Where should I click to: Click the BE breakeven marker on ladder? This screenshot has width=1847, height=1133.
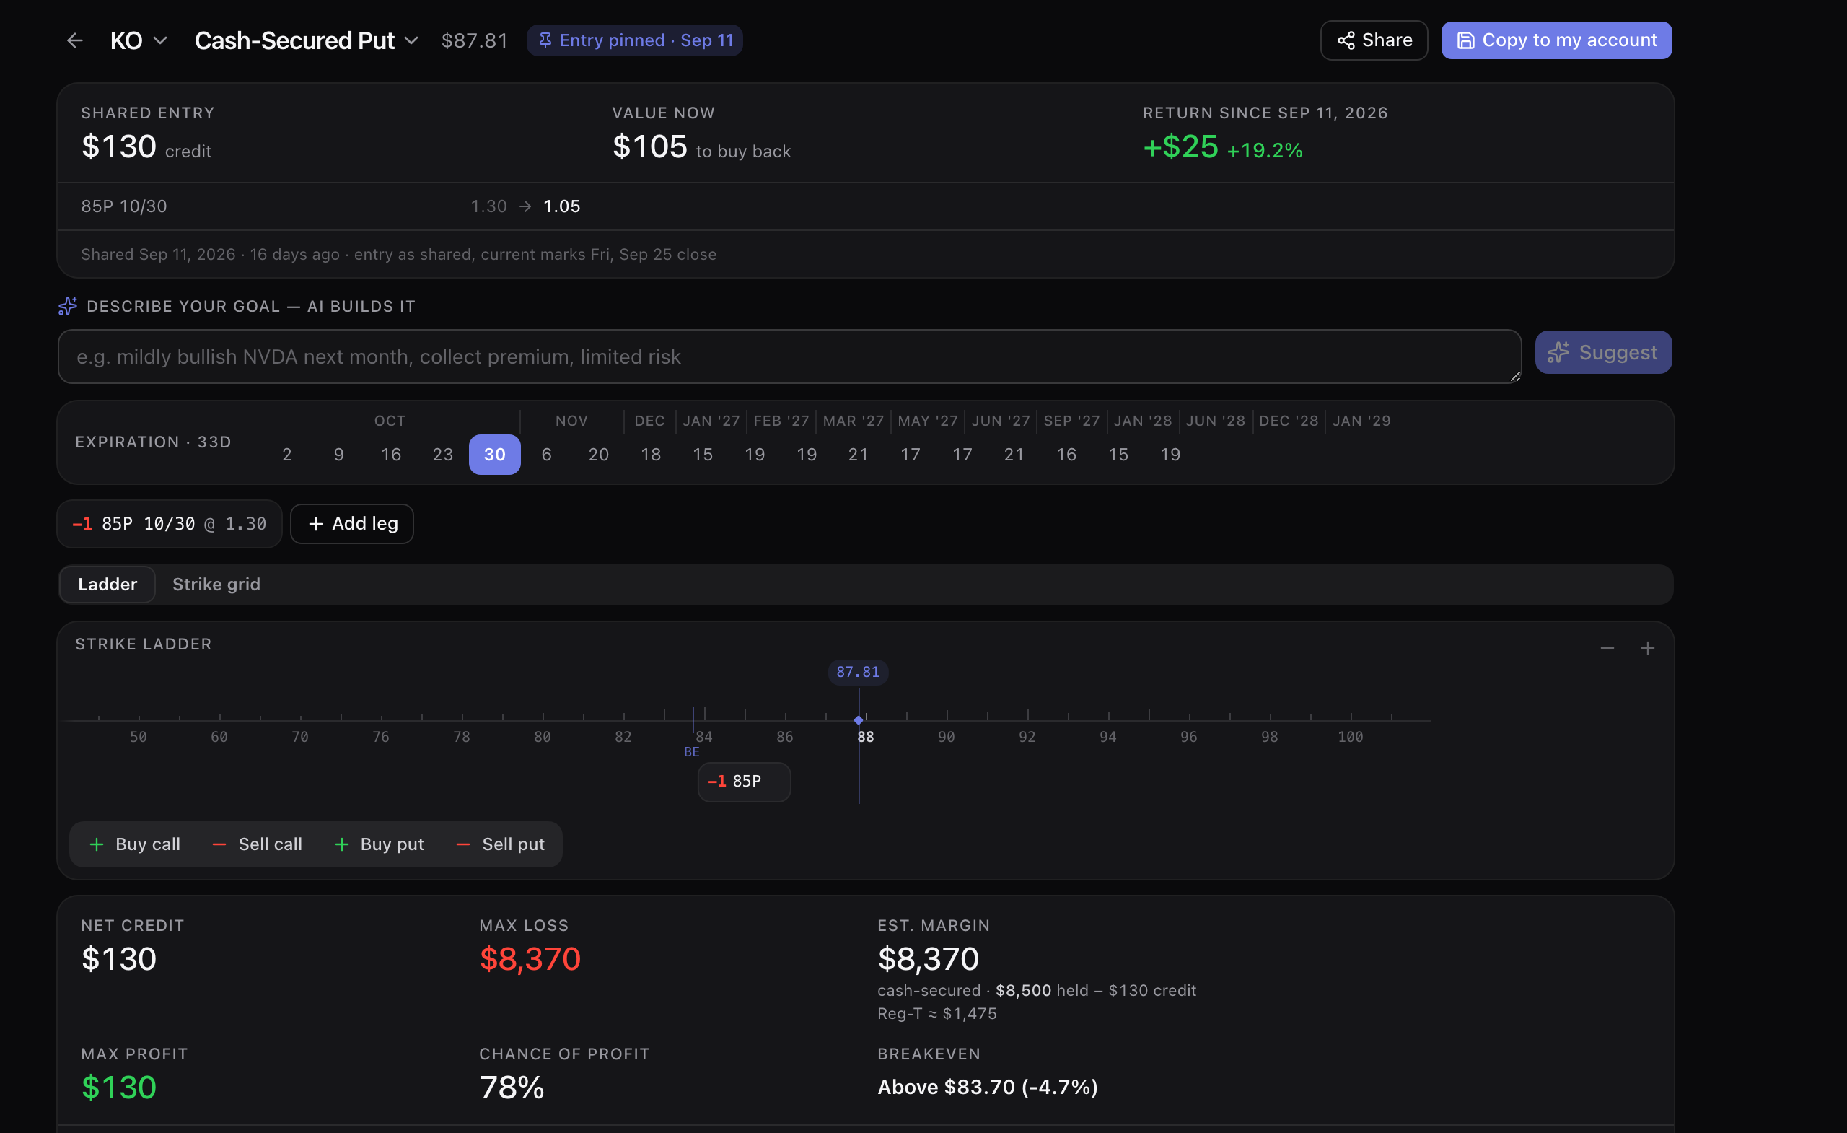[x=692, y=751]
